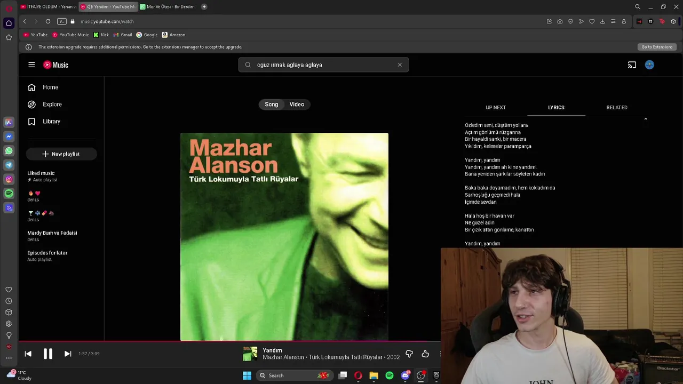Screen dimensions: 683x384
Task: Click the small album thumbnail in player bar
Action: [x=250, y=354]
